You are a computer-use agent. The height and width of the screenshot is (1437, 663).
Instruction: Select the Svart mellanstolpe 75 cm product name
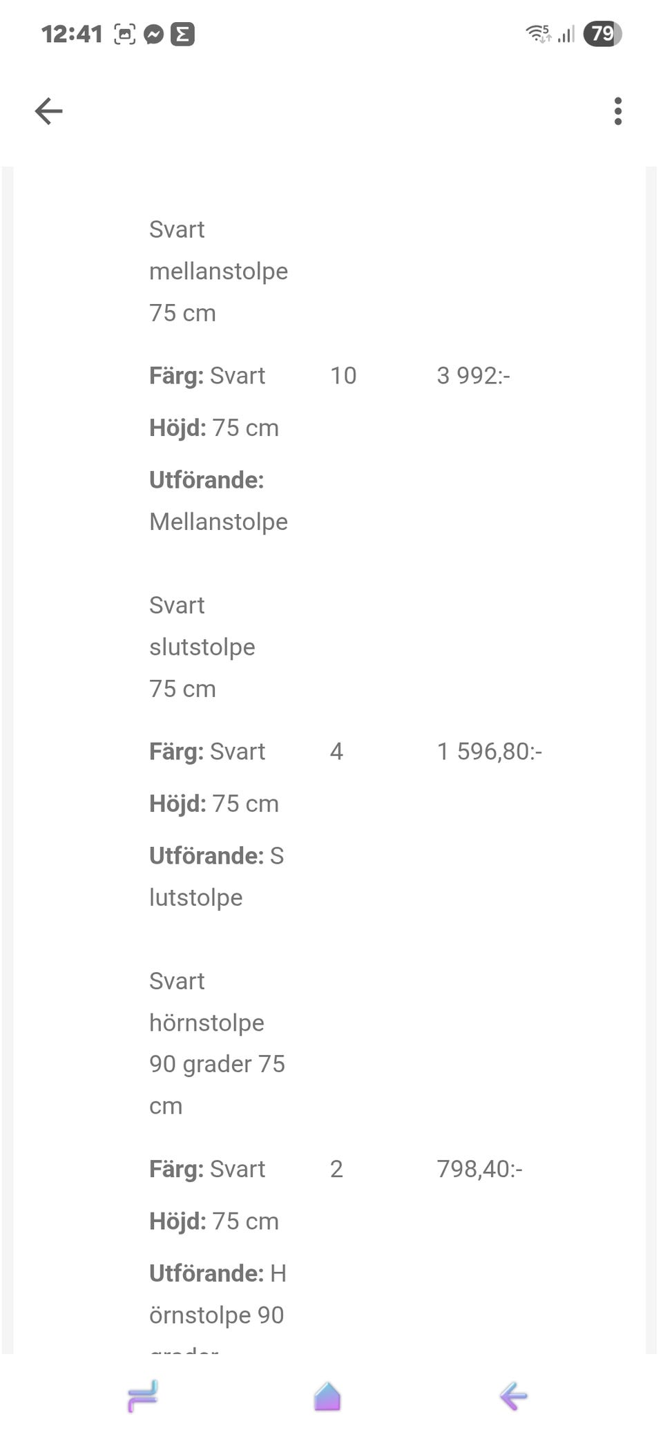point(218,271)
